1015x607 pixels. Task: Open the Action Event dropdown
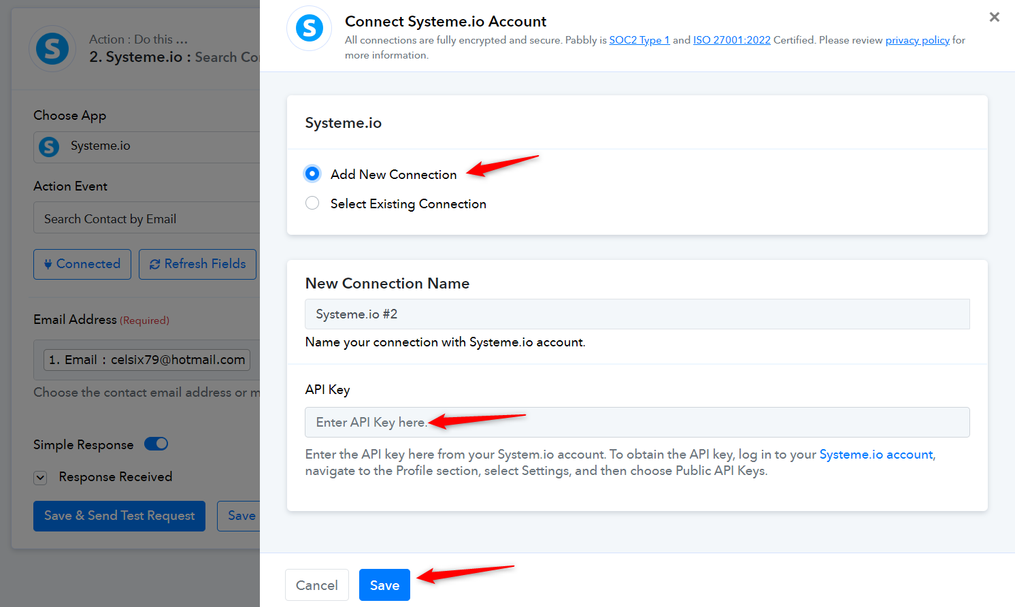pyautogui.click(x=147, y=218)
